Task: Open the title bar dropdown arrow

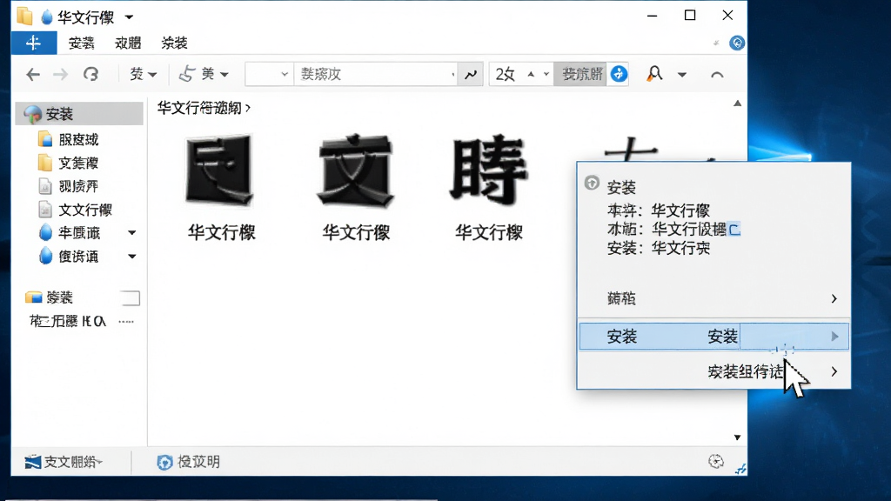Action: click(x=129, y=17)
